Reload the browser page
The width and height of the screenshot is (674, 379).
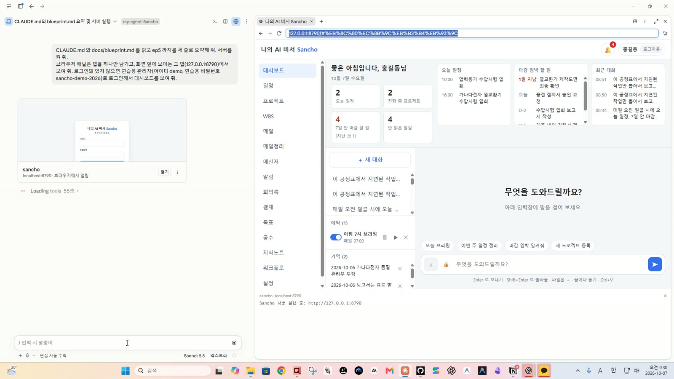click(x=279, y=33)
